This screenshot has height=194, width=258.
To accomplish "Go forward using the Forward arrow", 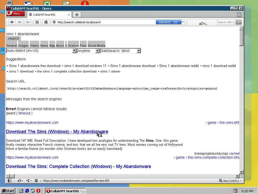I will click(x=20, y=22).
